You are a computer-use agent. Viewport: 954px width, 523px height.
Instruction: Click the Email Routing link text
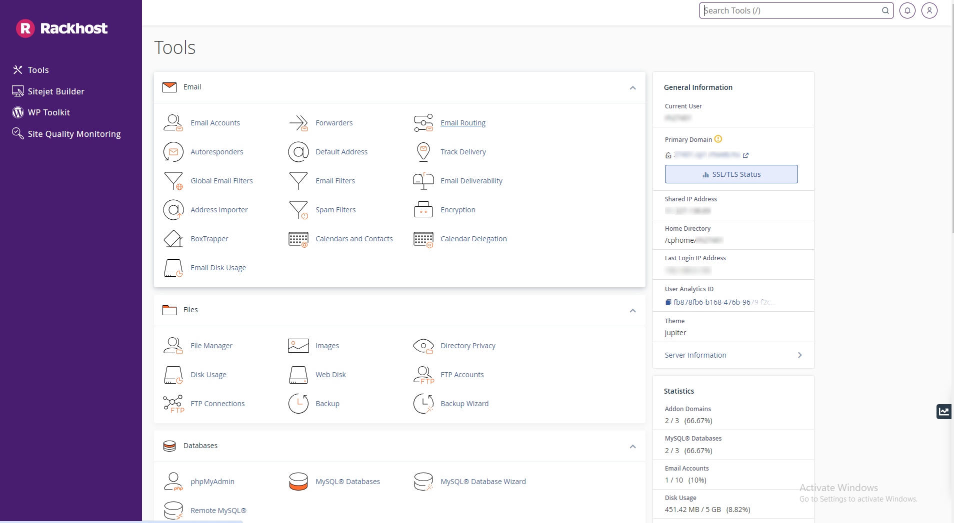coord(463,123)
